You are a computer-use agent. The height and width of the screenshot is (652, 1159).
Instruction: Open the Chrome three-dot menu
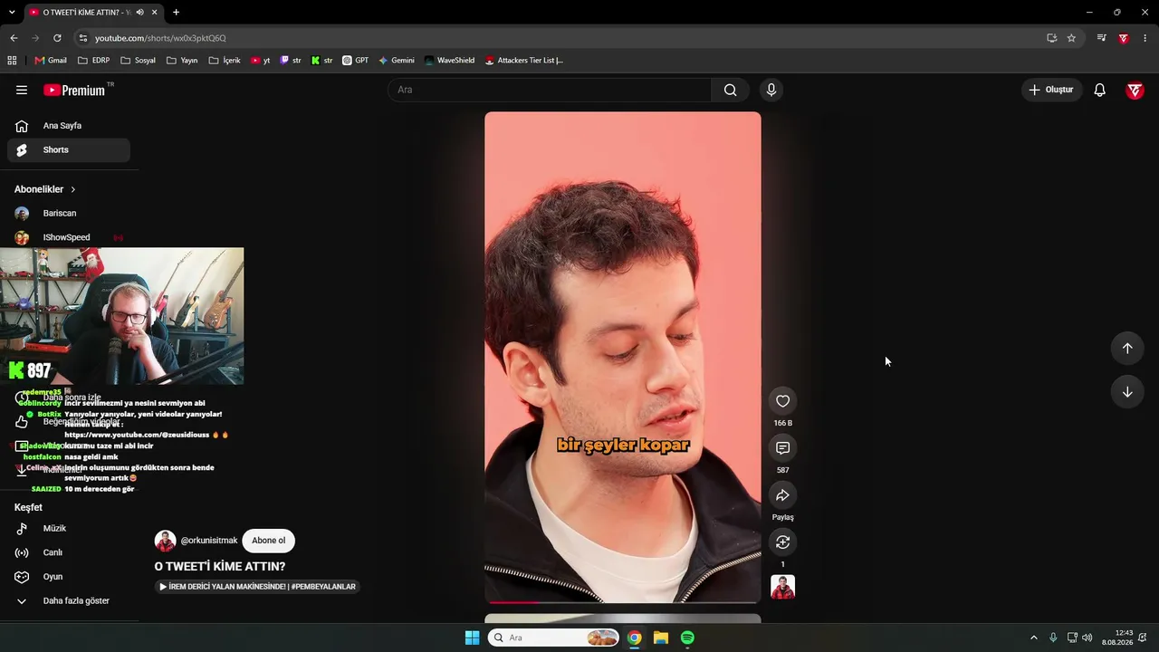[x=1145, y=38]
